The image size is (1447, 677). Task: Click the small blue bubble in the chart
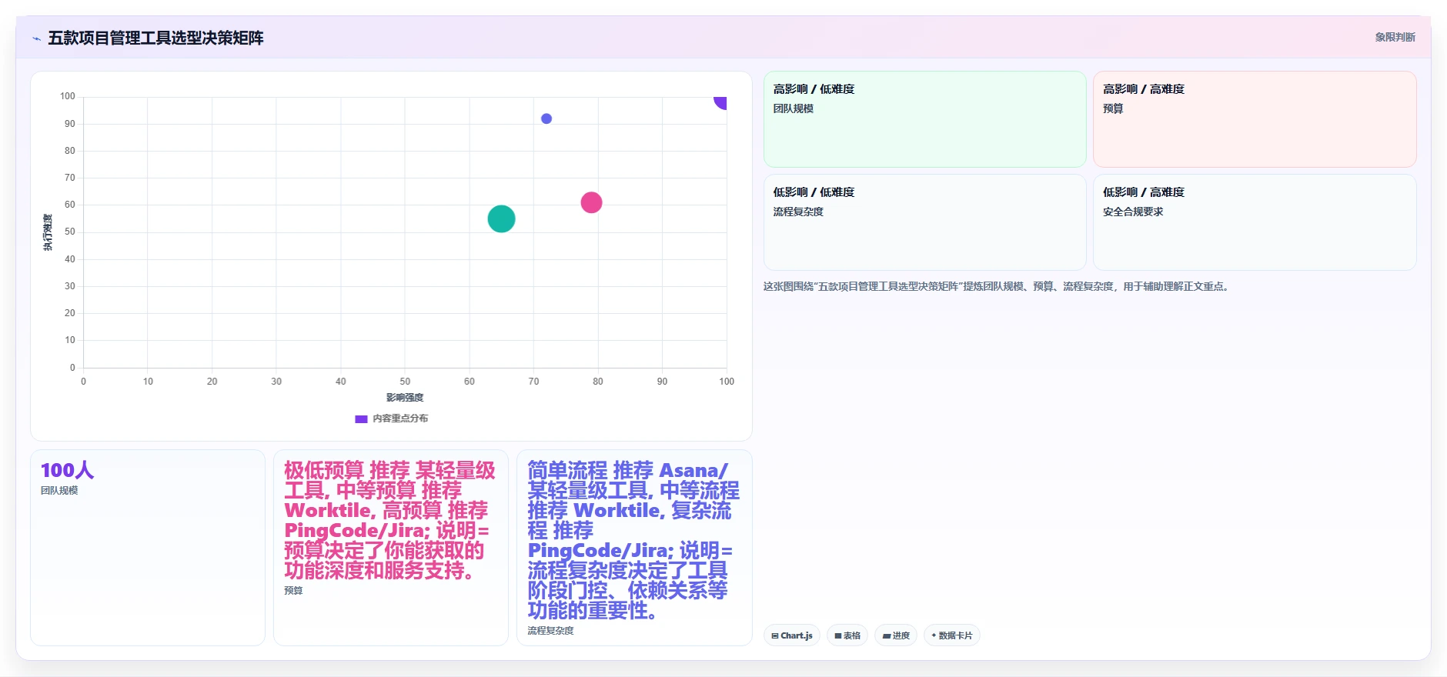pos(546,118)
